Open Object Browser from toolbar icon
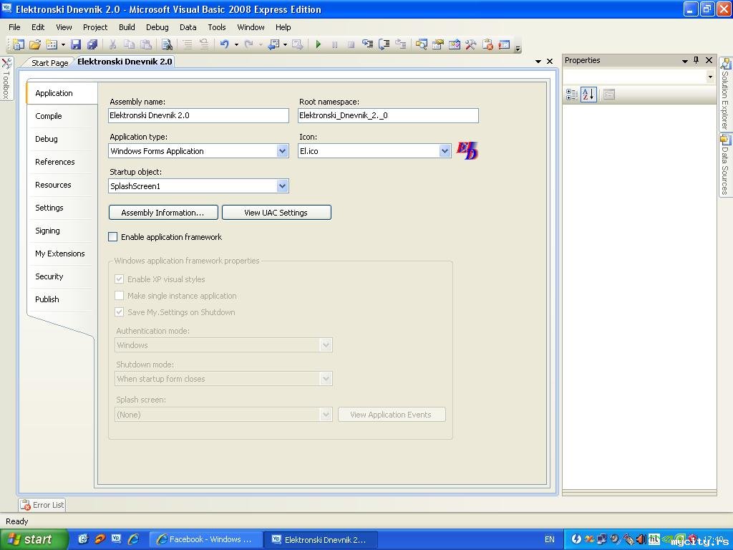 (x=455, y=44)
